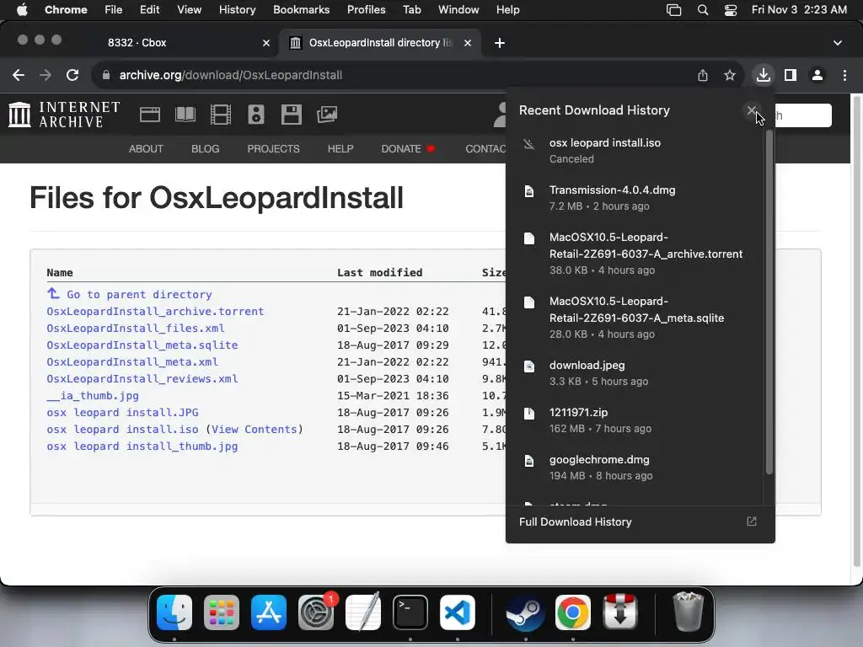Open the PROJECTS nav link
Screen dimensions: 863x647
(274, 148)
